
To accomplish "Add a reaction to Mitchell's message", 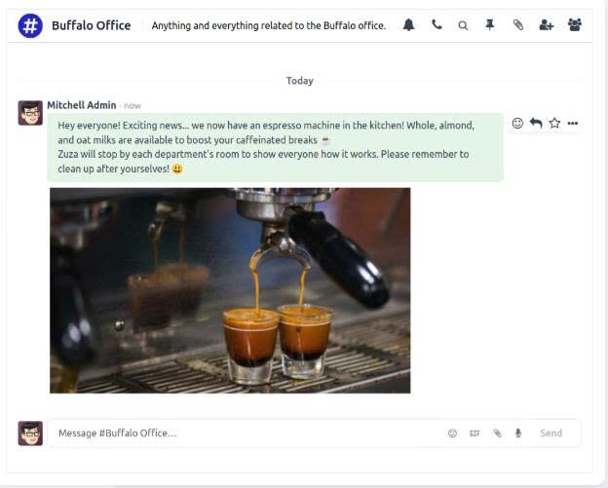I will point(517,123).
